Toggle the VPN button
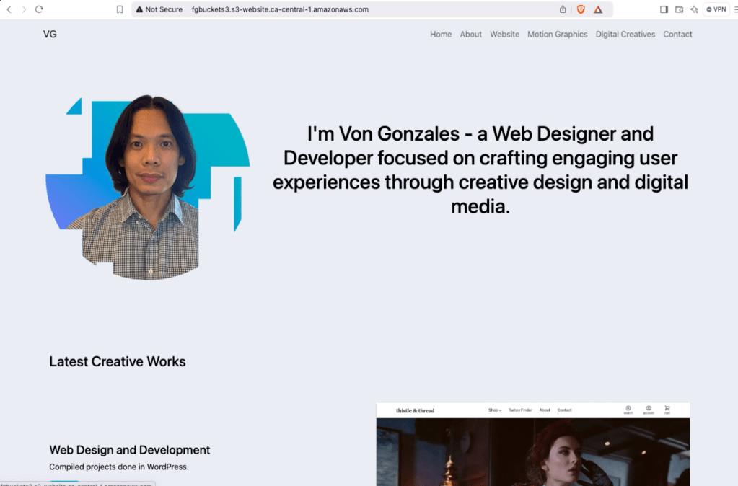The width and height of the screenshot is (738, 486). [x=716, y=9]
